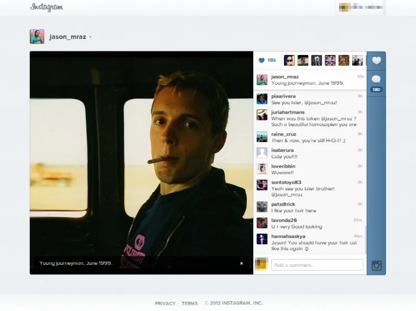Open piaarivera's profile avatar in comments
The height and width of the screenshot is (311, 416).
point(262,99)
